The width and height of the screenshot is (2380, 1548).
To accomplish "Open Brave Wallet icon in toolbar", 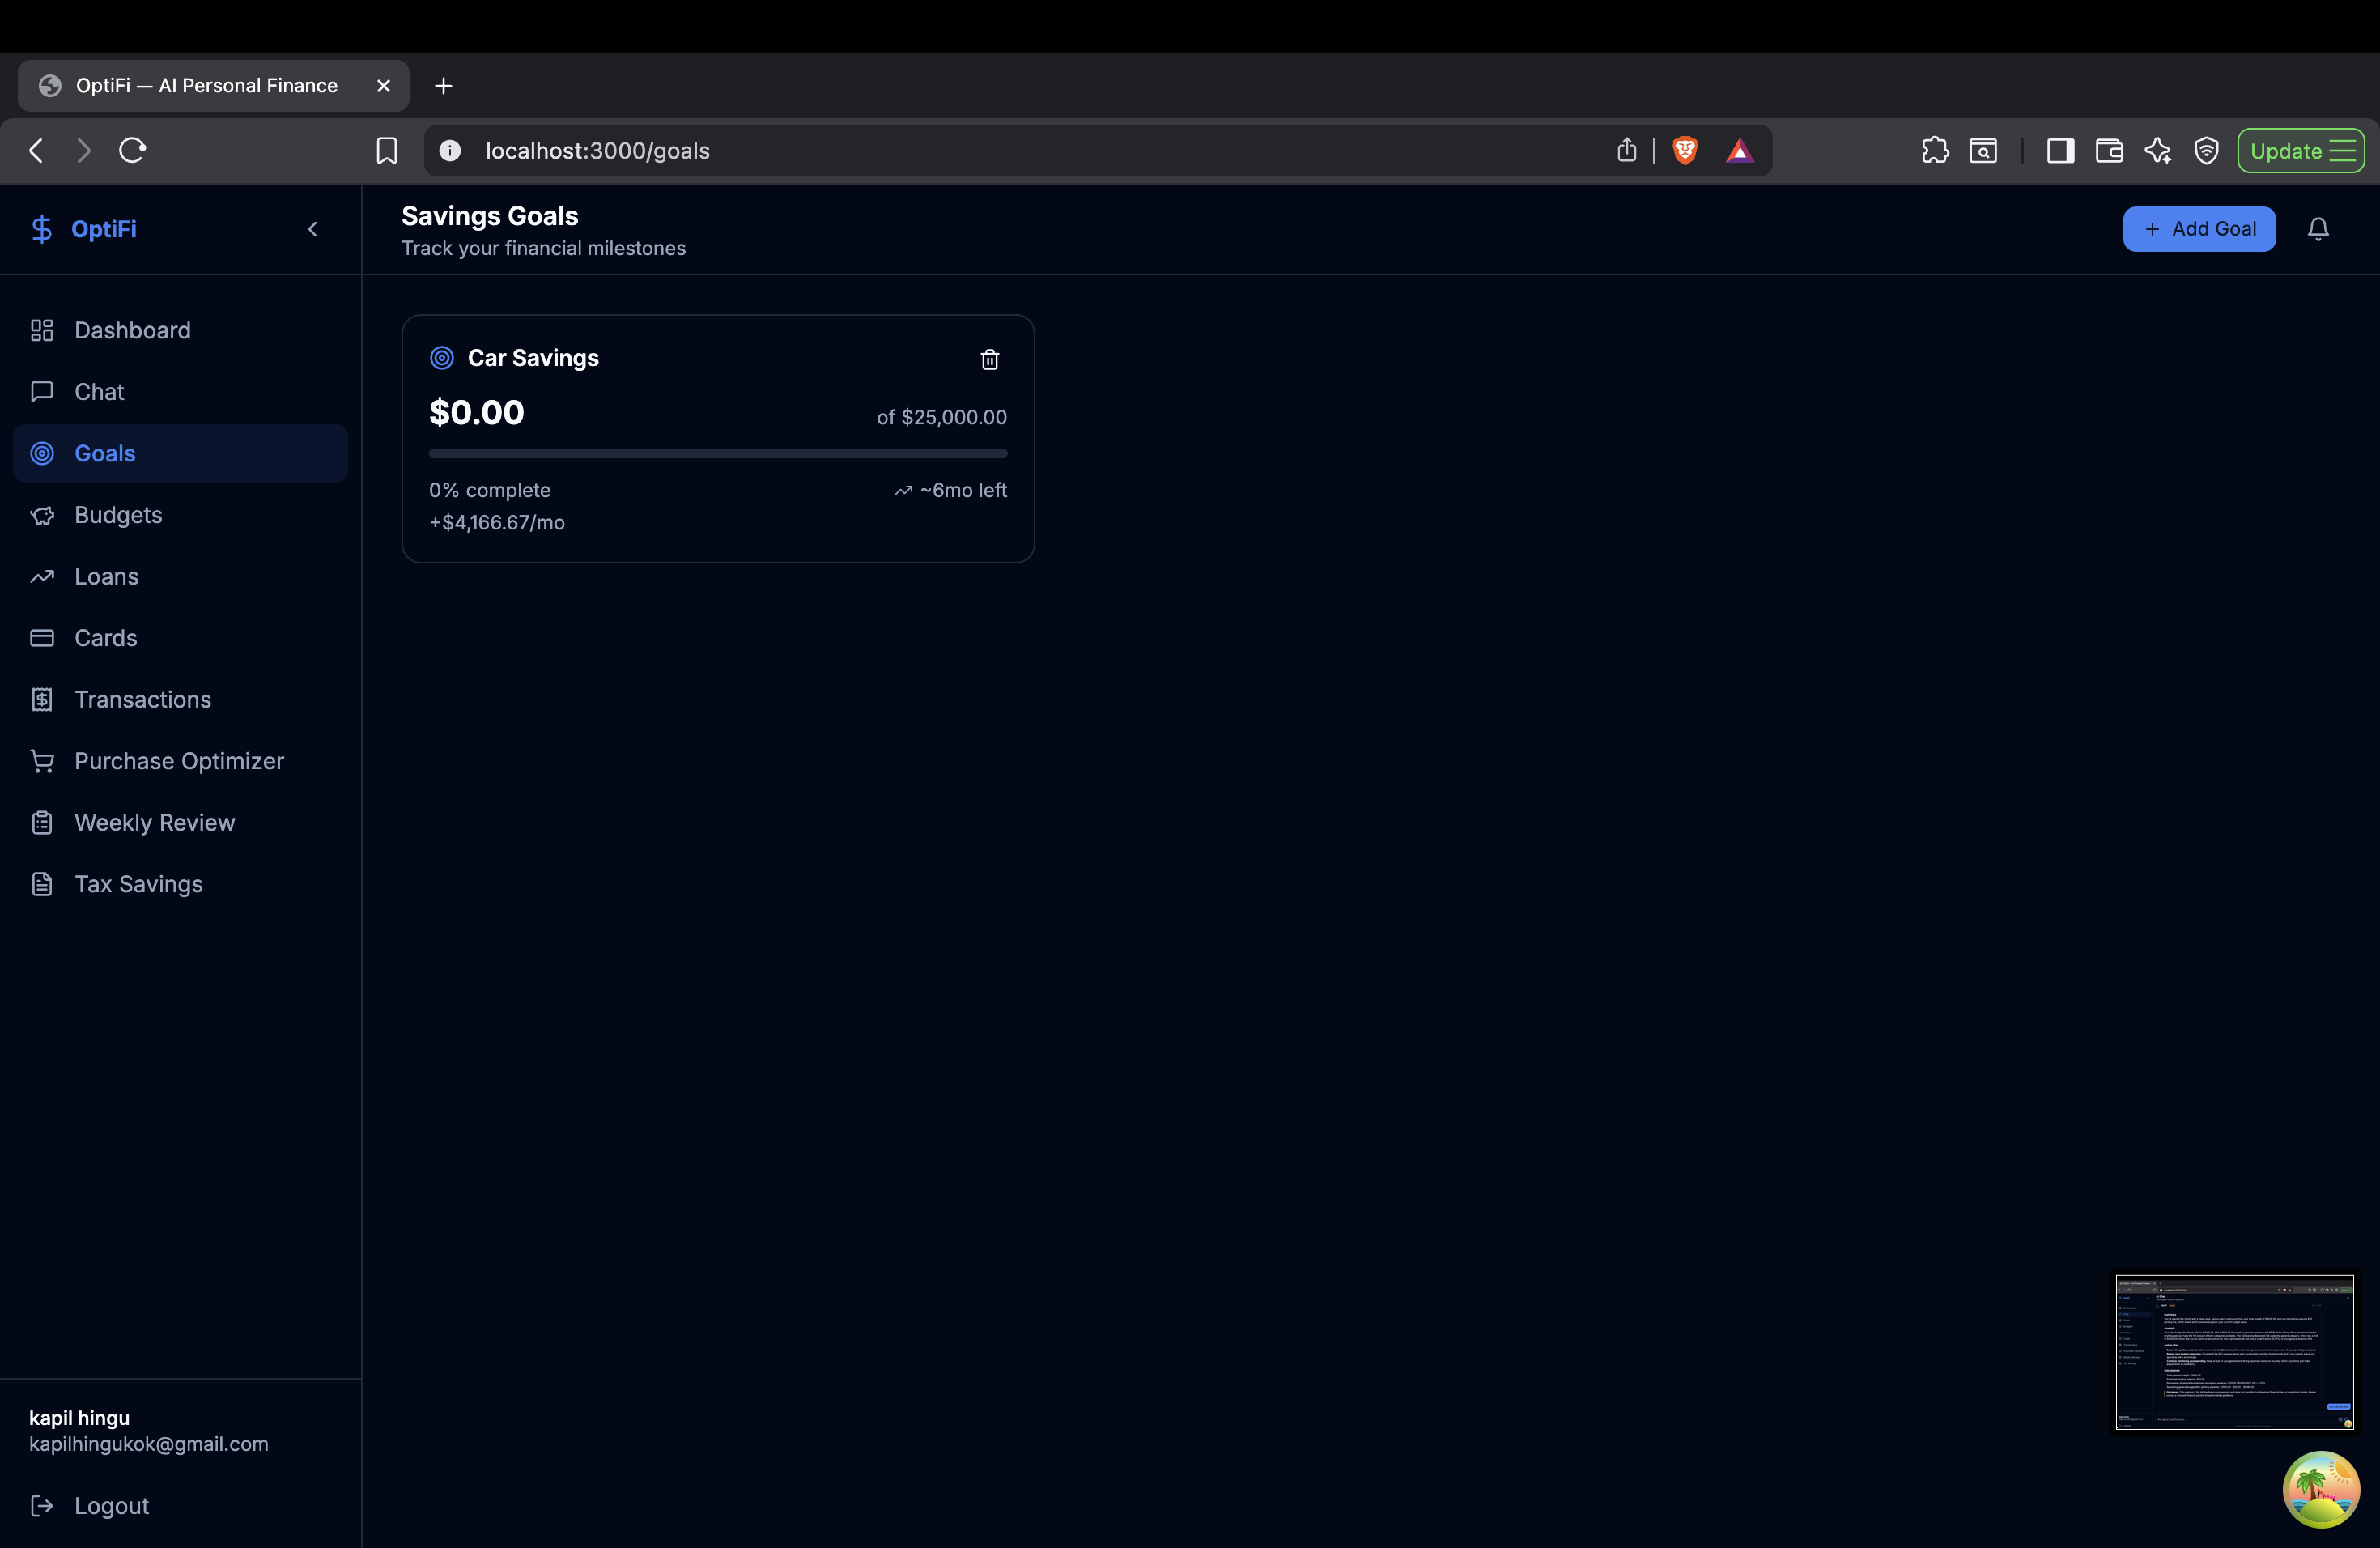I will [2108, 150].
